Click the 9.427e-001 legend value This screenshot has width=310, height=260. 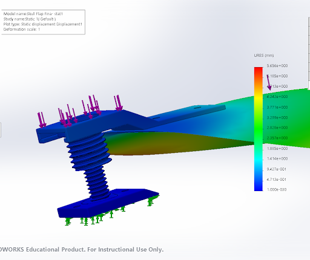point(277,169)
